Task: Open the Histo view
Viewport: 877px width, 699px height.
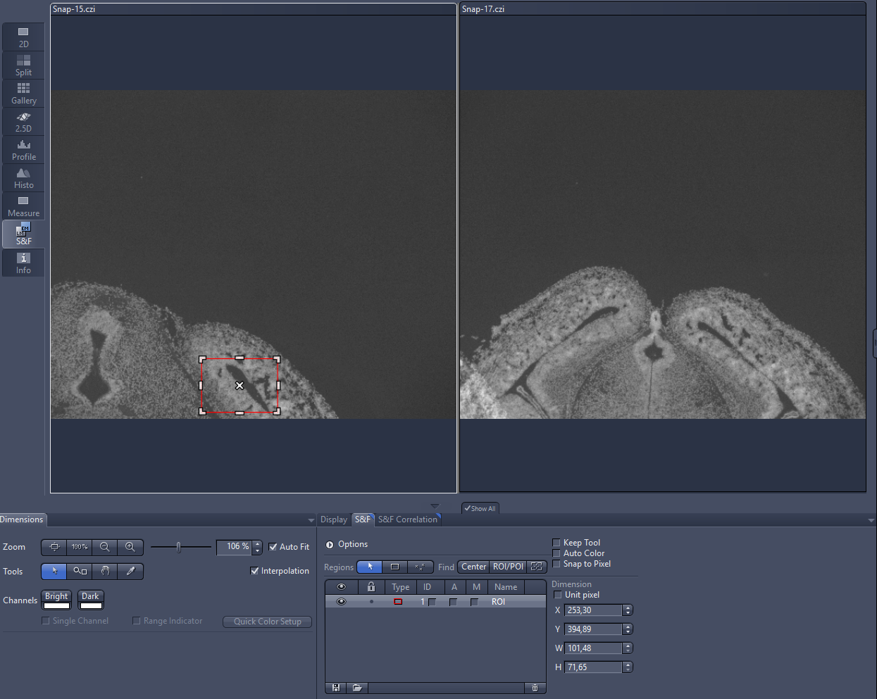Action: point(23,177)
